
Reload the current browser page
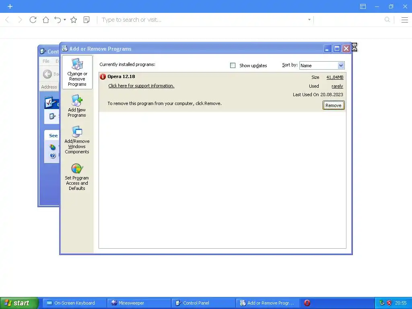click(x=33, y=20)
